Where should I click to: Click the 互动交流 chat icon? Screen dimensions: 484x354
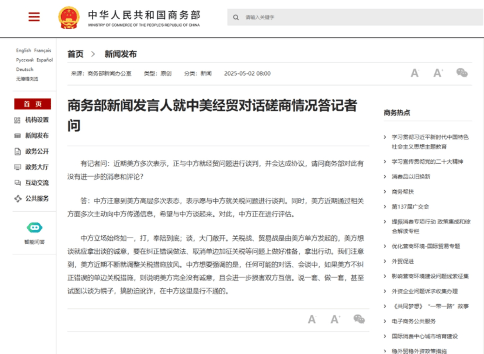coord(17,182)
